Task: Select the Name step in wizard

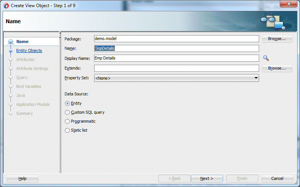Action: [22, 42]
